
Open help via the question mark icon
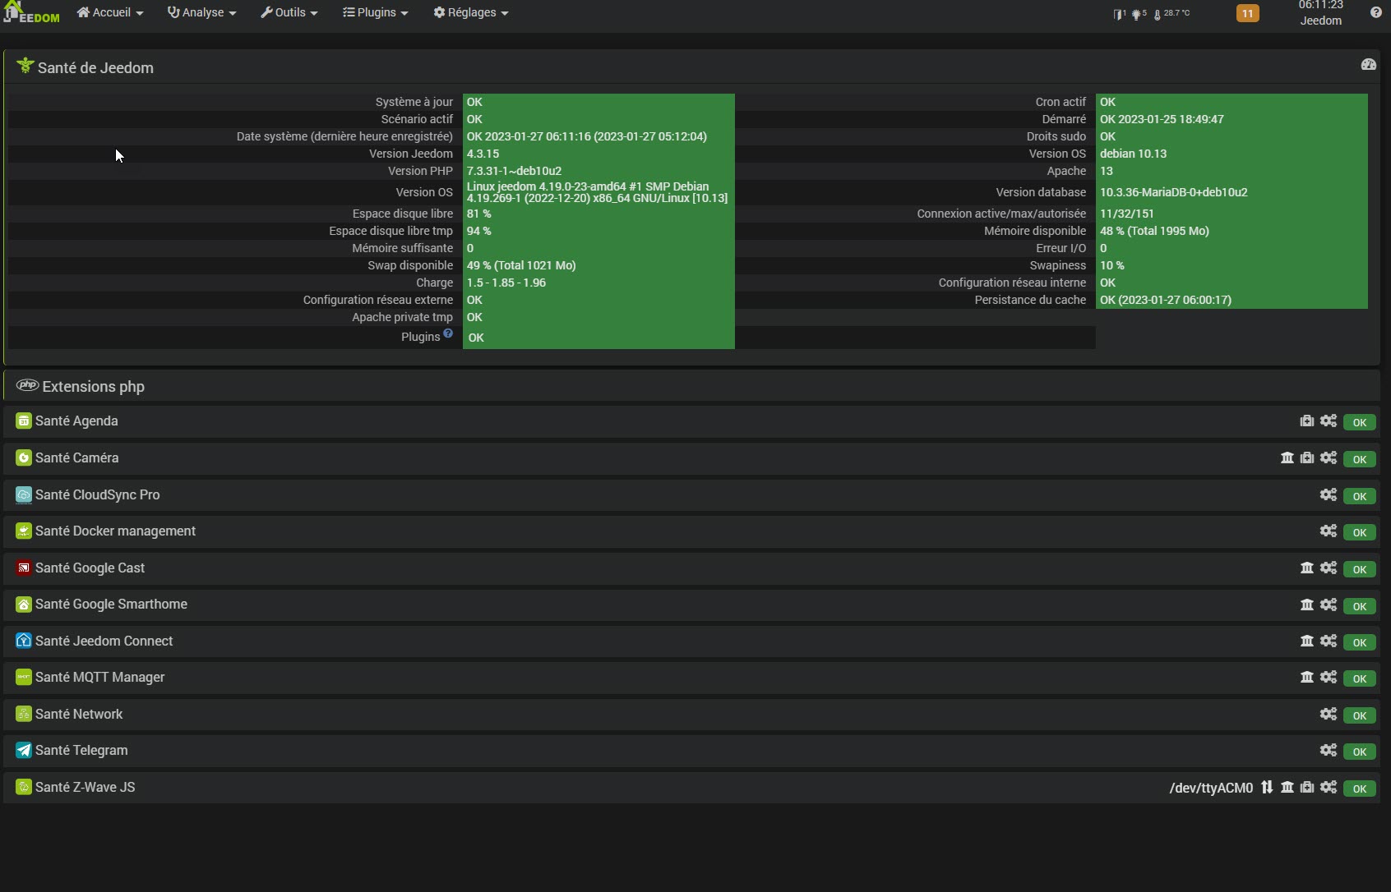[x=1375, y=12]
